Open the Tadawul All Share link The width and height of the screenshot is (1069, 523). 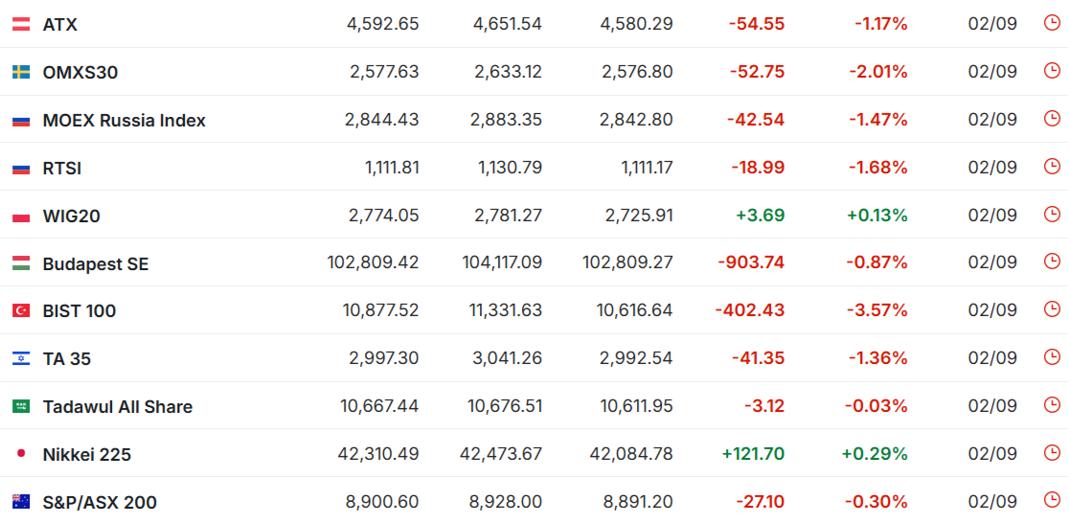pyautogui.click(x=118, y=407)
